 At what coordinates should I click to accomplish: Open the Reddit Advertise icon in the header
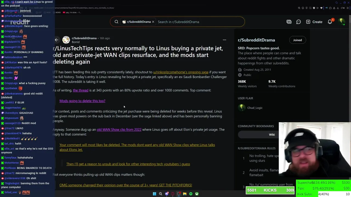tap(289, 22)
